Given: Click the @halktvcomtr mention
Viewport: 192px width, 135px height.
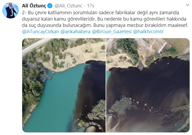Looking at the screenshot, I should tap(148, 32).
